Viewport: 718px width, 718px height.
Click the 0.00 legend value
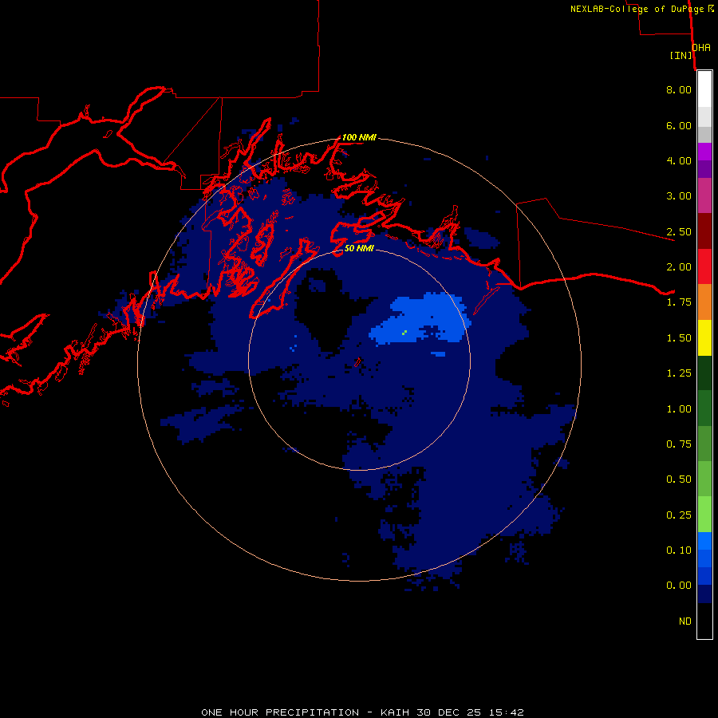(679, 586)
